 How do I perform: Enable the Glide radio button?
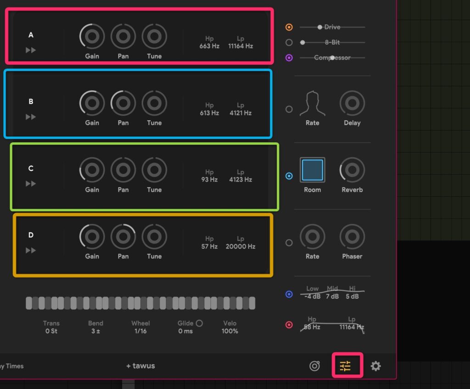click(199, 323)
